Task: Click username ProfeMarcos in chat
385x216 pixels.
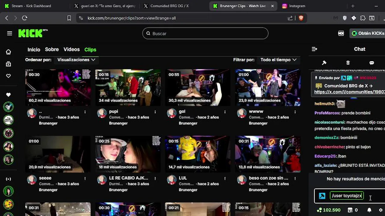Action: tap(327, 113)
